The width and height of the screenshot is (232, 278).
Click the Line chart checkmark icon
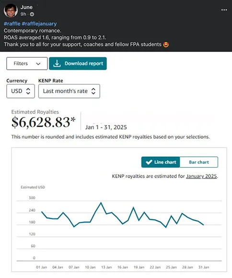(149, 162)
